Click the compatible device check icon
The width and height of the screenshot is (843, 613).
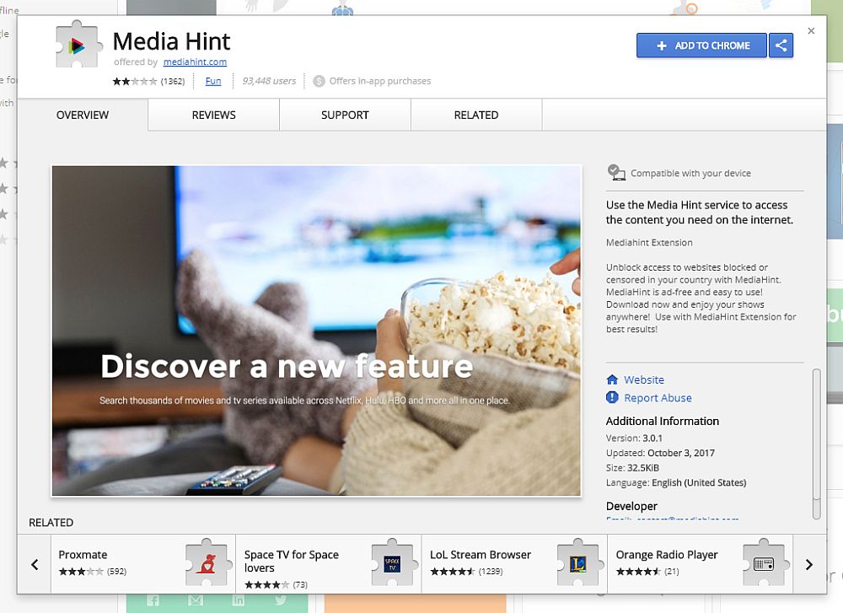click(616, 173)
